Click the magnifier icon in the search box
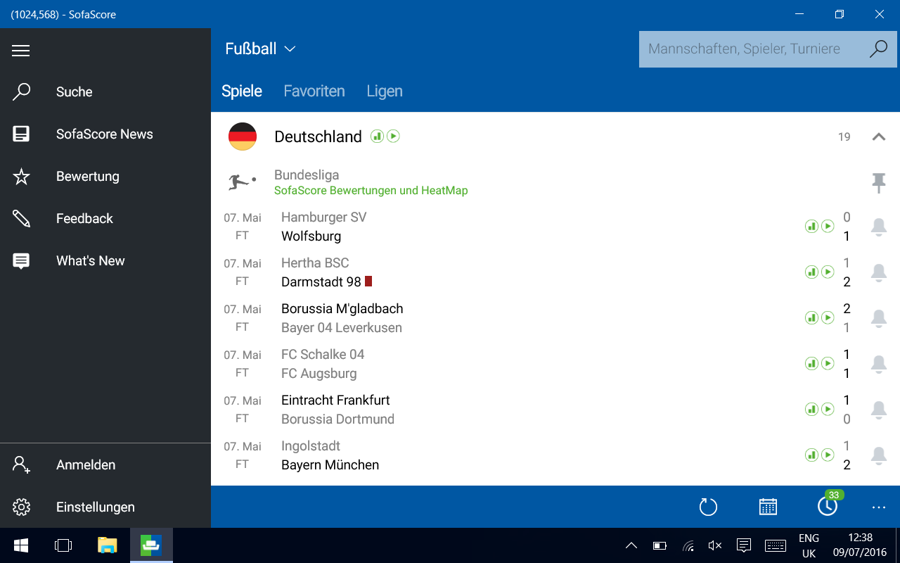The image size is (900, 563). 878,49
